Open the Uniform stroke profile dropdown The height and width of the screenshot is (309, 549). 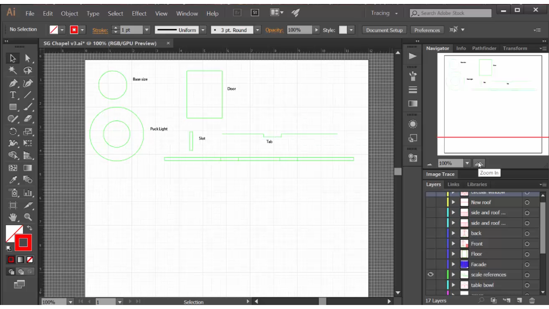pos(203,30)
